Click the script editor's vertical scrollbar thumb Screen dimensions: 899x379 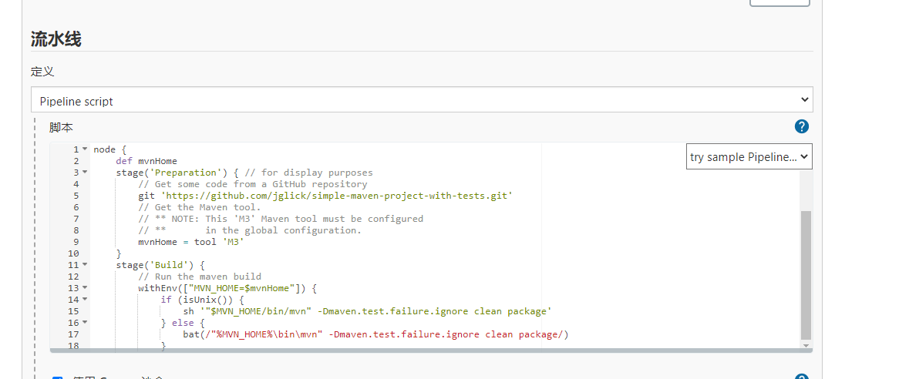pyautogui.click(x=806, y=273)
